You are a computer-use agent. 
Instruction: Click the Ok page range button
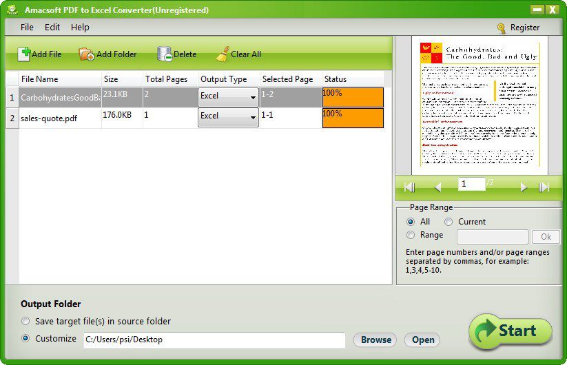[546, 237]
